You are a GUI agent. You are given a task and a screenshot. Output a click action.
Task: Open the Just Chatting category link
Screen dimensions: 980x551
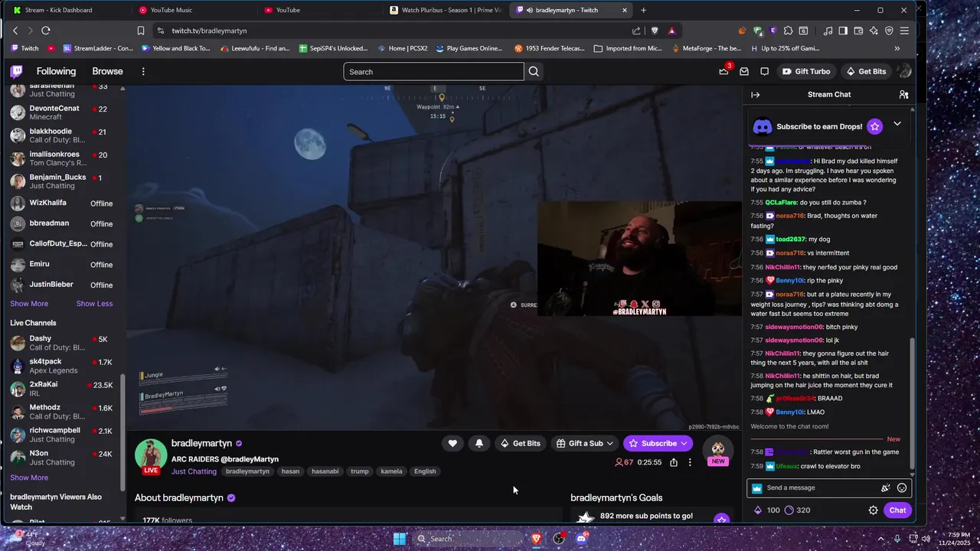194,471
